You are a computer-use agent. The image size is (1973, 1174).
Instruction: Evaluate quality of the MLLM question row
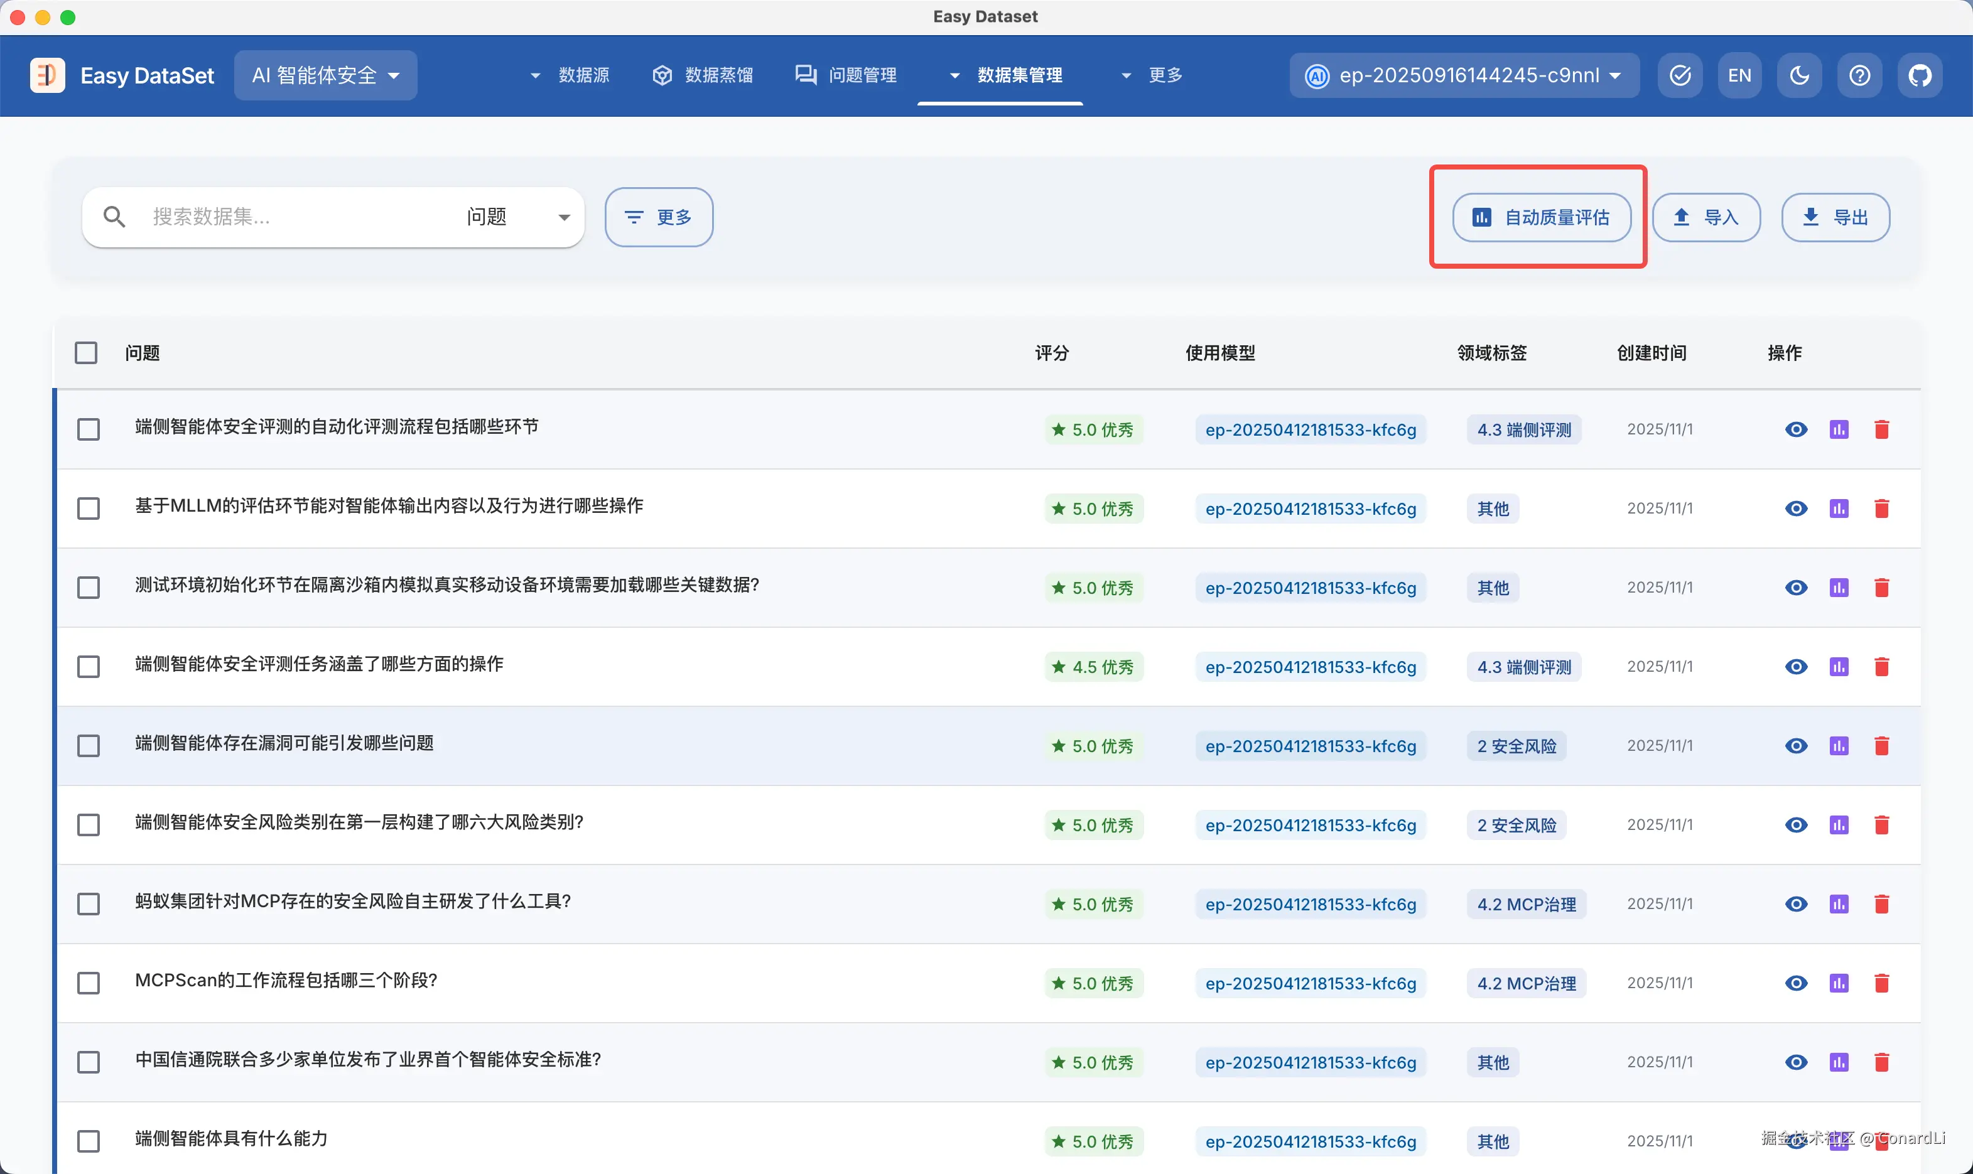[1839, 508]
